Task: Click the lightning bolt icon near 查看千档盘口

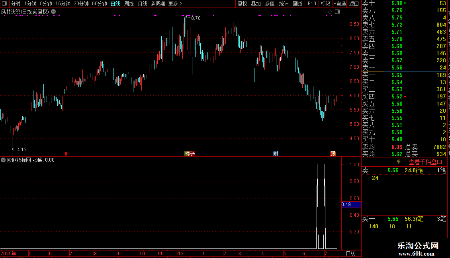Action: 399,162
